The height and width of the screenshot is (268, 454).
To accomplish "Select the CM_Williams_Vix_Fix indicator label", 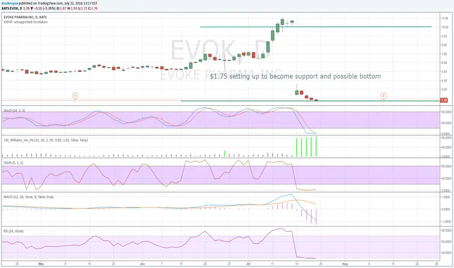I will (45, 140).
